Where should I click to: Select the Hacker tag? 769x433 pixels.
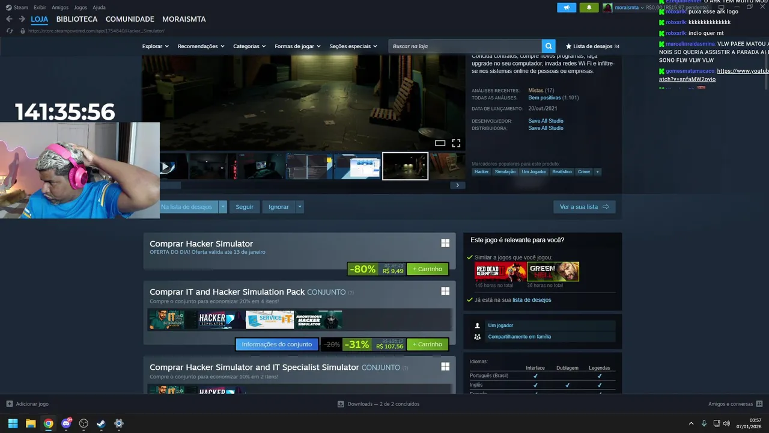(482, 171)
